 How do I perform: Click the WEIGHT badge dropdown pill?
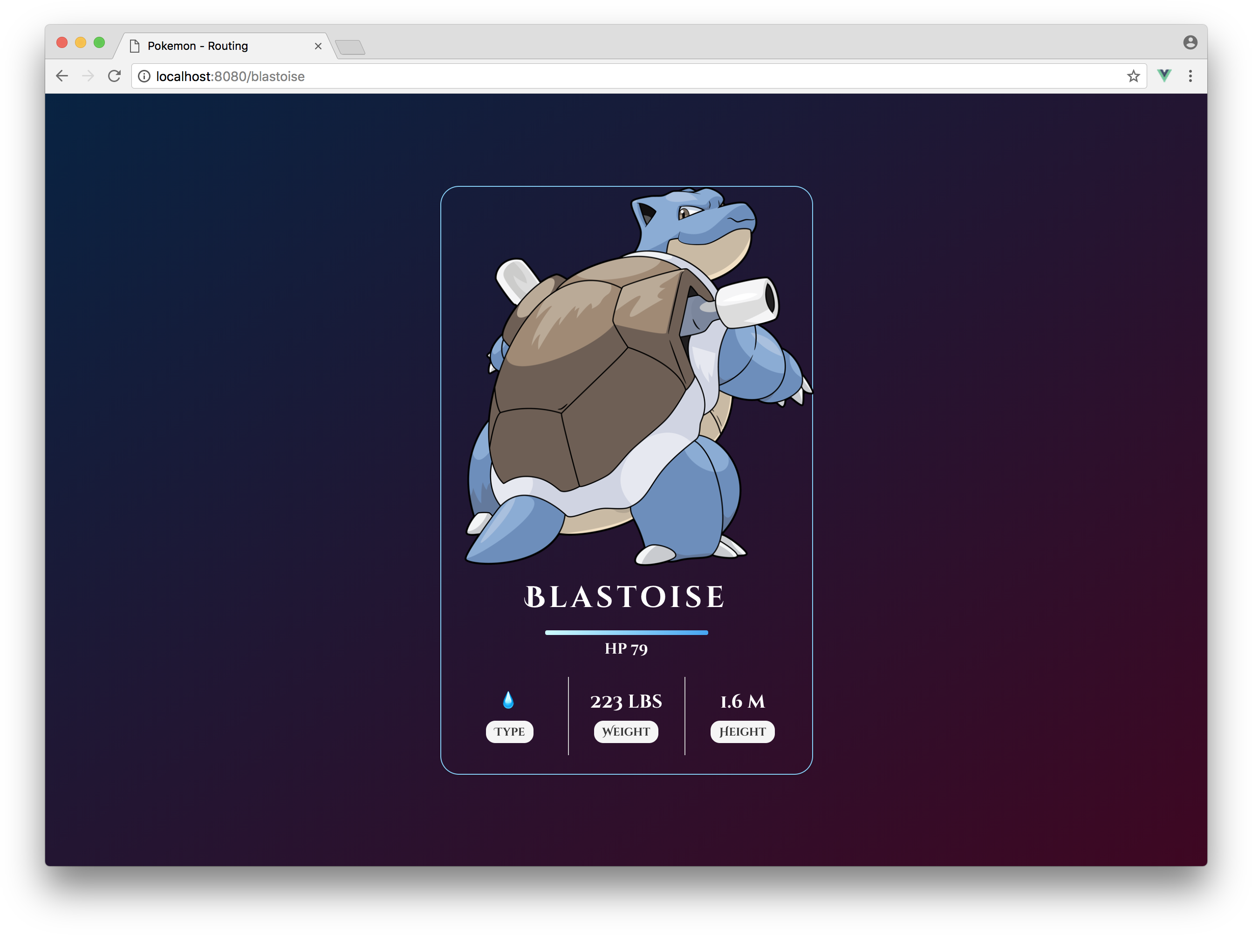click(625, 731)
